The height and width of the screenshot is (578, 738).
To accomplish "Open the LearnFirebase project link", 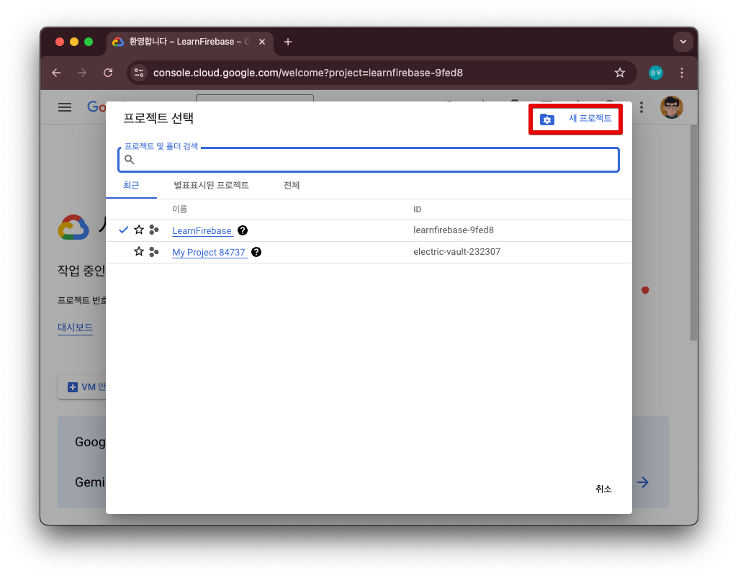I will 202,230.
